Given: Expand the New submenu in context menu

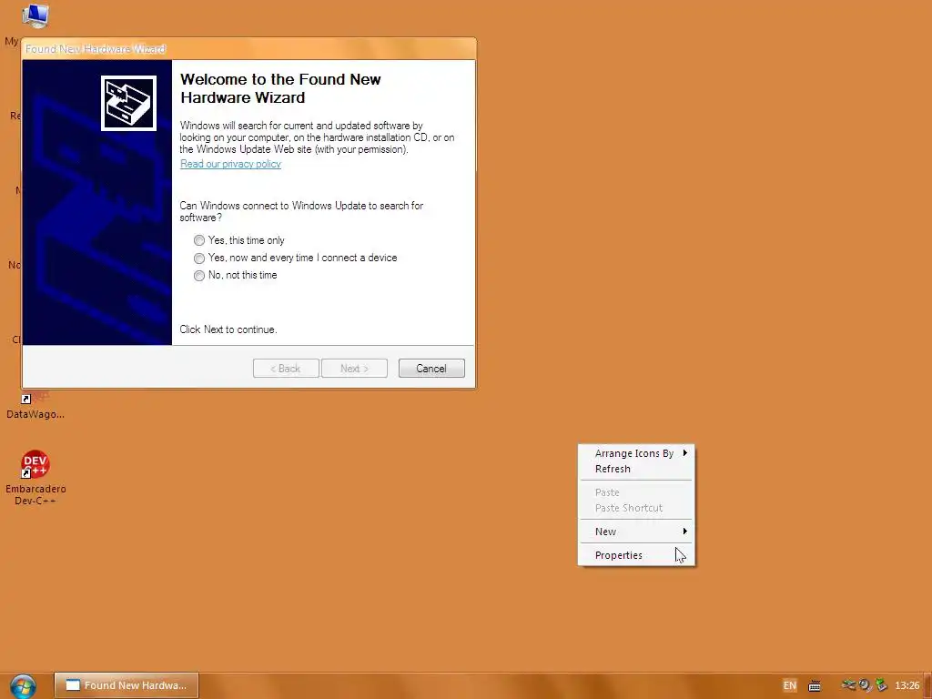Looking at the screenshot, I should (636, 532).
